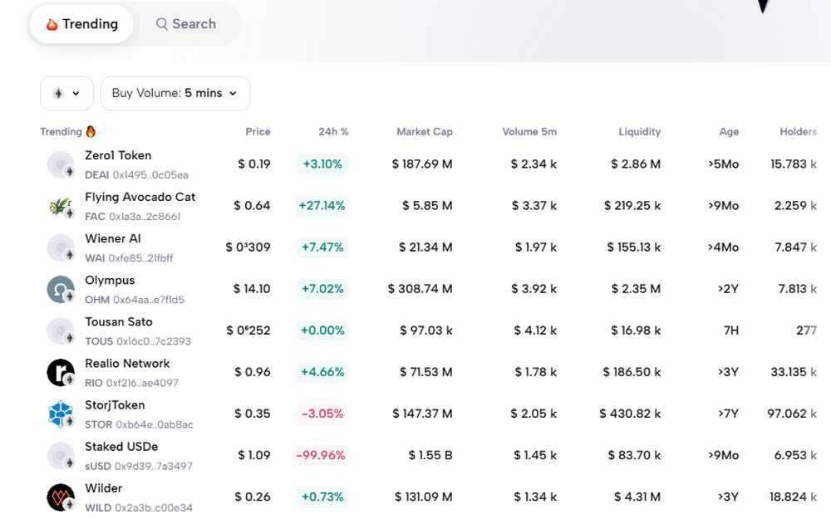
Task: Open the Olympus name link
Action: [x=110, y=281]
